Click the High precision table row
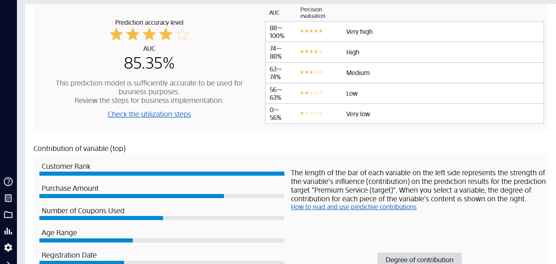This screenshot has width=556, height=264. 404,52
